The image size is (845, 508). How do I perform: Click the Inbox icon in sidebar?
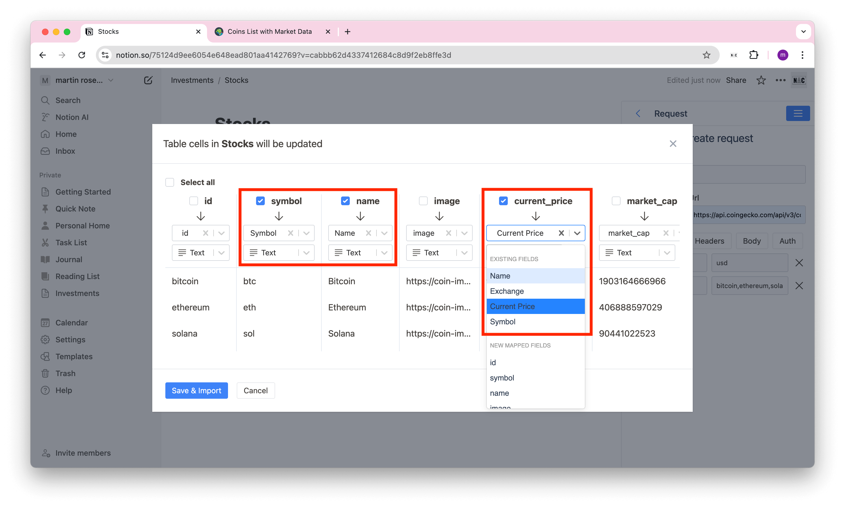(47, 151)
